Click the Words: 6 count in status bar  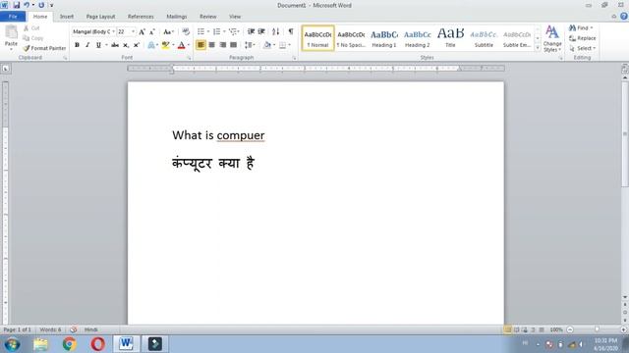click(50, 329)
